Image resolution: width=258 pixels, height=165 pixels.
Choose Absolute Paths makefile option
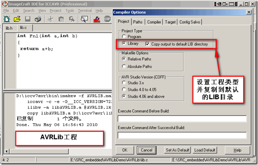[124, 66]
